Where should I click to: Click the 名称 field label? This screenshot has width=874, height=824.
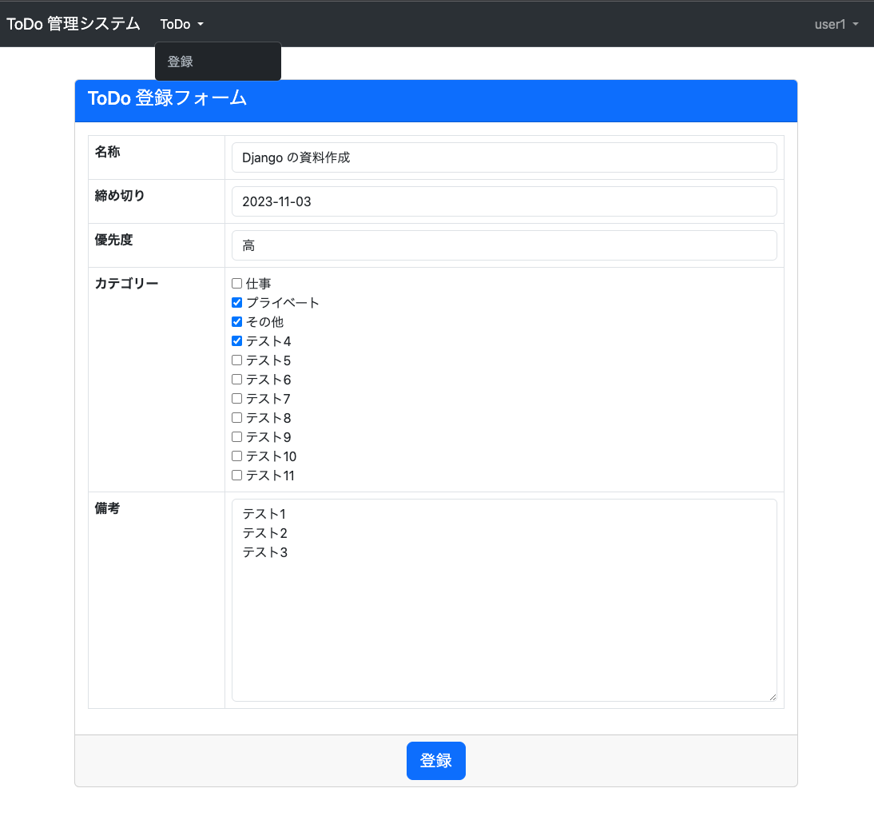tap(107, 152)
